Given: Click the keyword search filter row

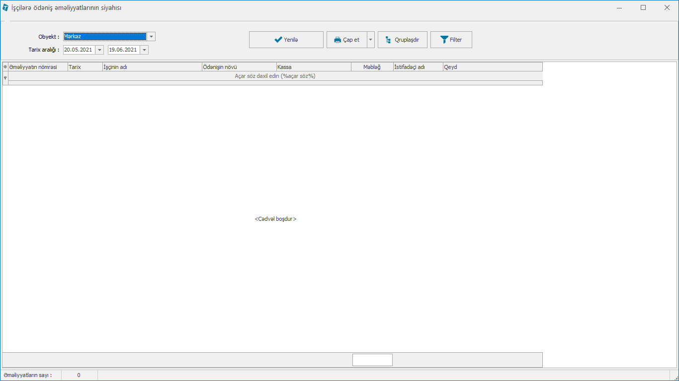Looking at the screenshot, I should coord(275,76).
